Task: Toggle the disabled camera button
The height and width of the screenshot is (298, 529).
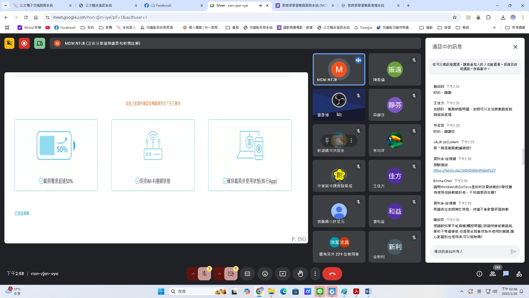Action: tap(231, 274)
